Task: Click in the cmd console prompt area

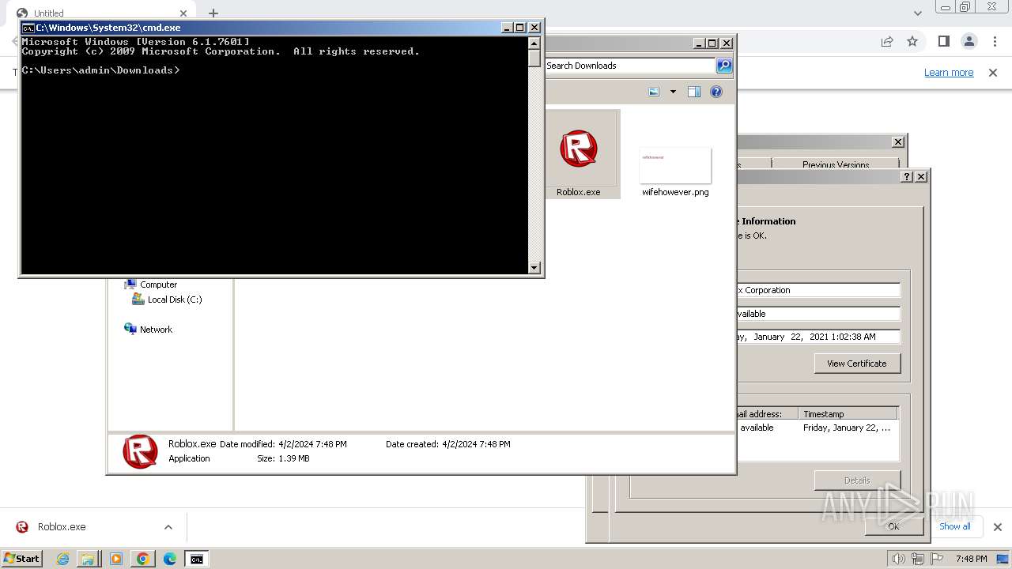Action: tap(274, 155)
